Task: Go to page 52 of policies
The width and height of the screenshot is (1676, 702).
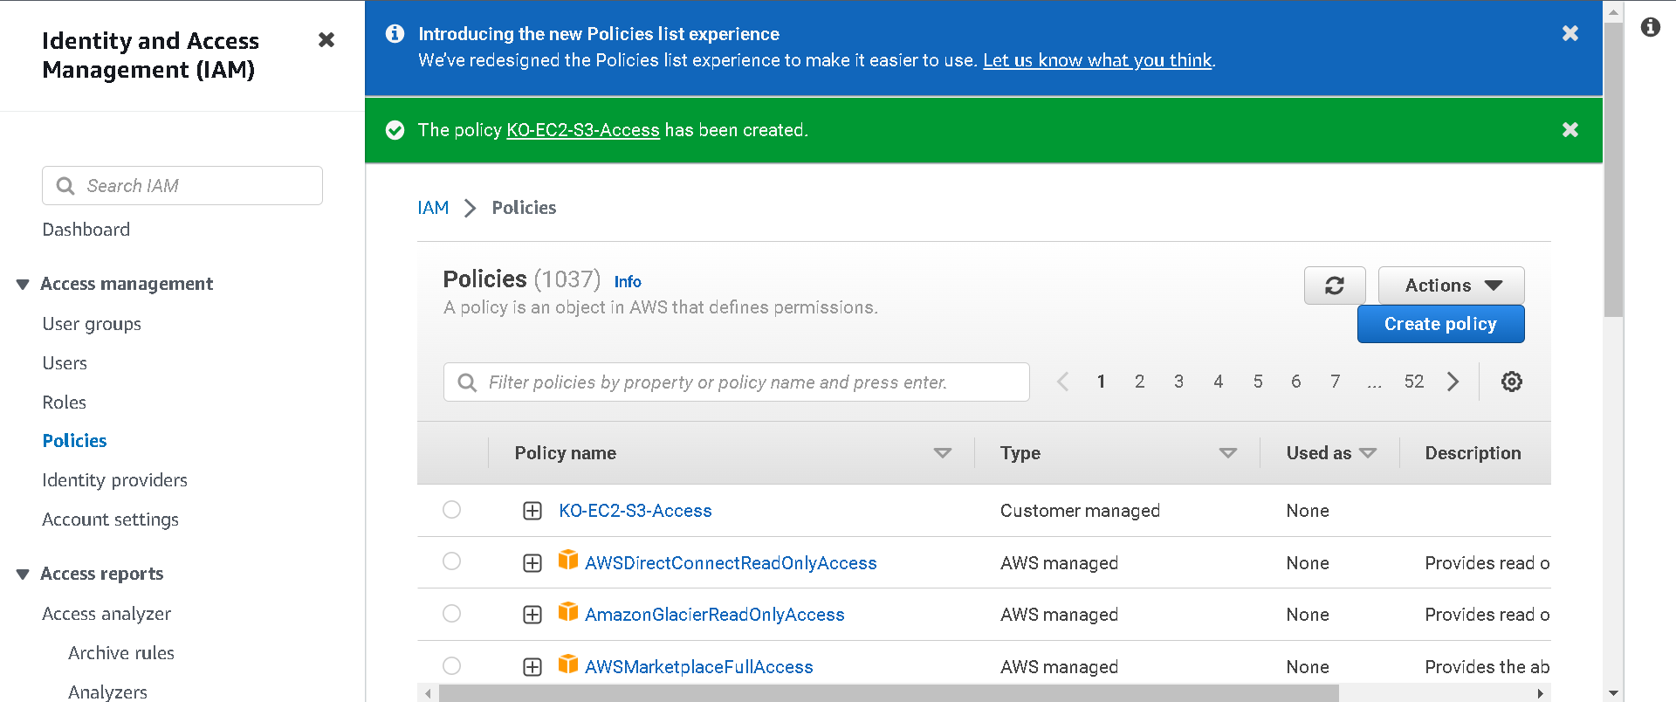Action: (1413, 382)
